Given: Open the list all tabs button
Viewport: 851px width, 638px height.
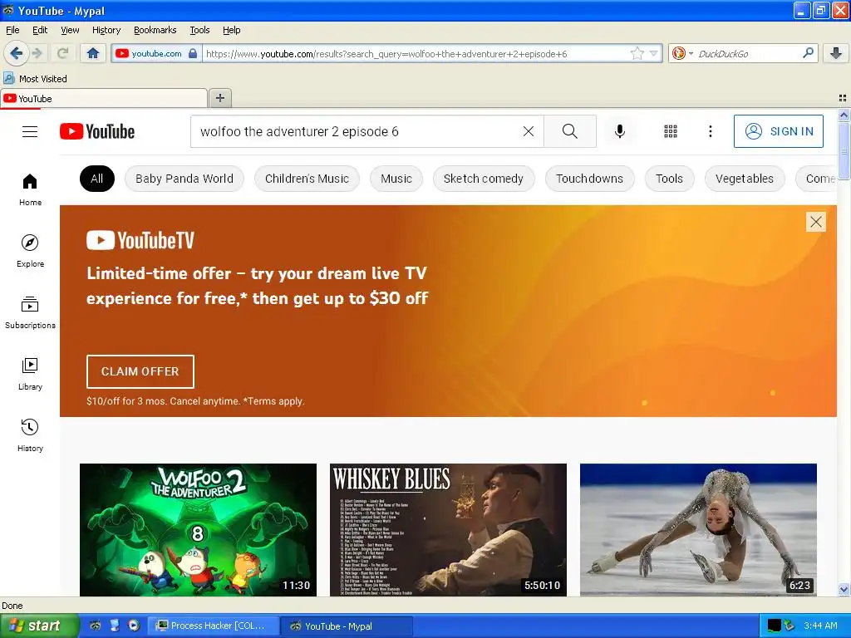Looking at the screenshot, I should [843, 98].
